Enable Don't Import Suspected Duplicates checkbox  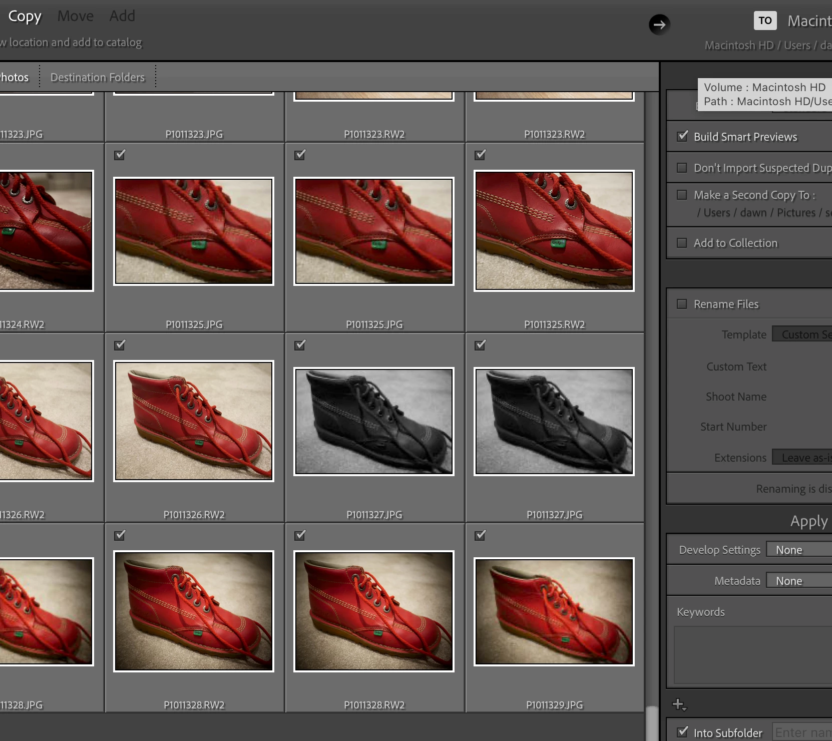[682, 168]
